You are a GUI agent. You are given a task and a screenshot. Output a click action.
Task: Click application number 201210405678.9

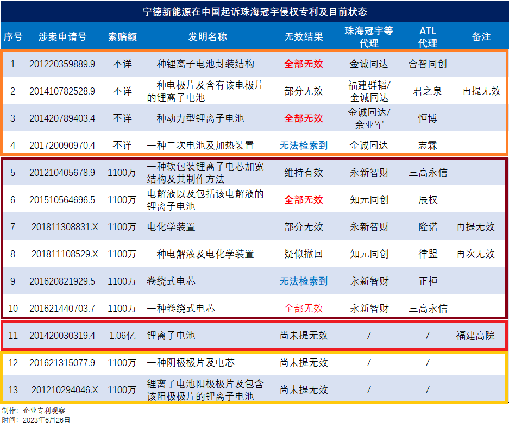[x=62, y=173]
